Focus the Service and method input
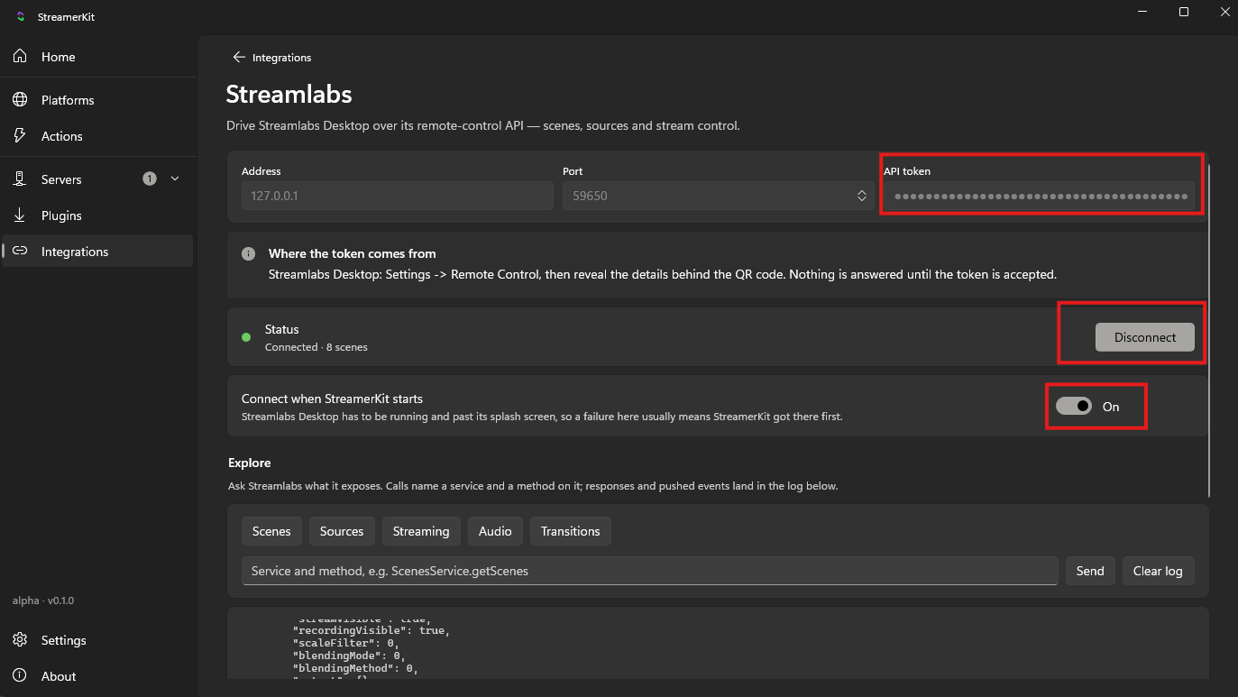This screenshot has width=1238, height=697. pyautogui.click(x=649, y=571)
